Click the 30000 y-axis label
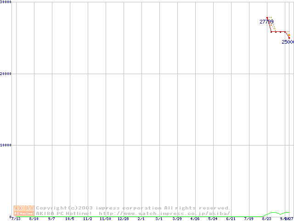This screenshot has height=221, width=294. [x=6, y=2]
